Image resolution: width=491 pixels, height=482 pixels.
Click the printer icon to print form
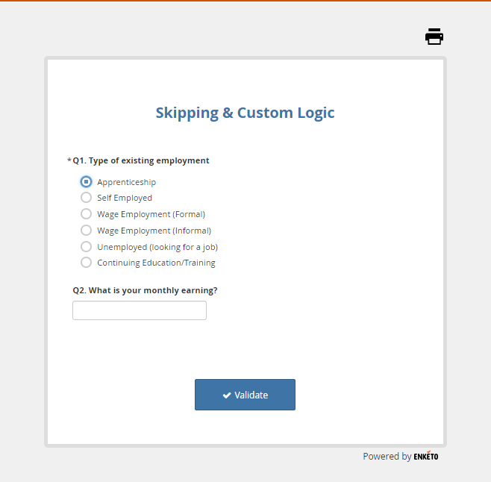[434, 37]
